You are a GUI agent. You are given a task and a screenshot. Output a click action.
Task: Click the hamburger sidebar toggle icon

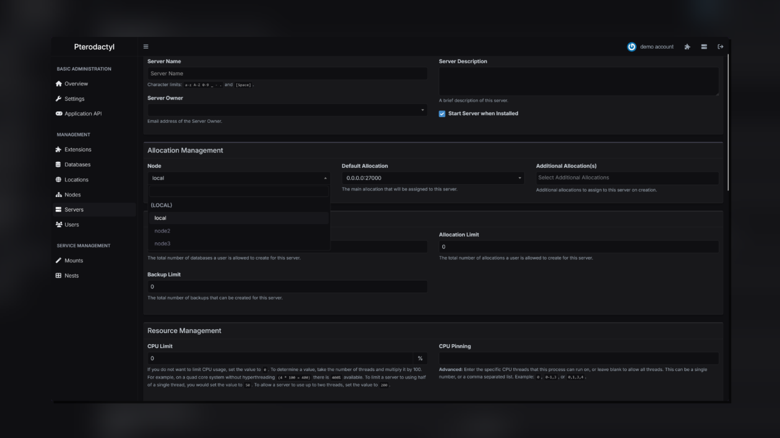(146, 47)
